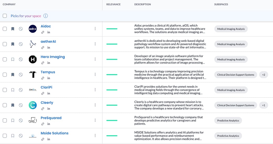Exclude Aidoc using the block icon
Viewport: 273px width, 144px height.
coord(21,29)
